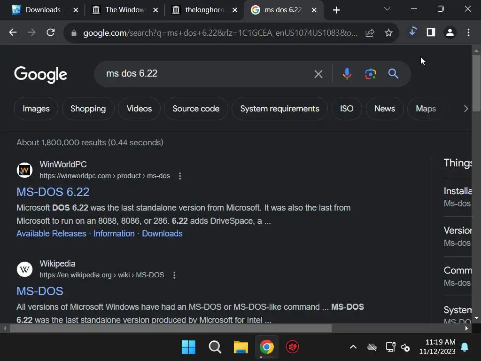Viewport: 481px width, 361px height.
Task: Select the Source code filter chip
Action: [196, 109]
